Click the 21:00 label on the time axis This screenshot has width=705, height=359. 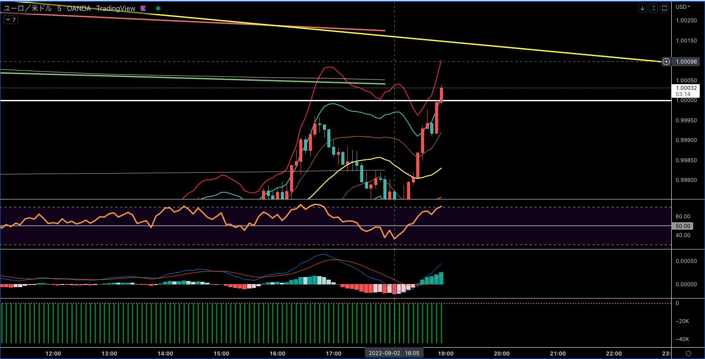(558, 353)
